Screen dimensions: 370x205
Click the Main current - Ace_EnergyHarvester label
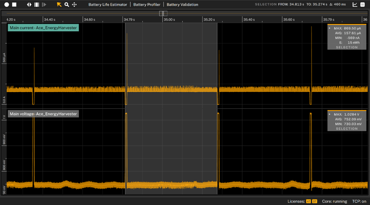pos(43,28)
